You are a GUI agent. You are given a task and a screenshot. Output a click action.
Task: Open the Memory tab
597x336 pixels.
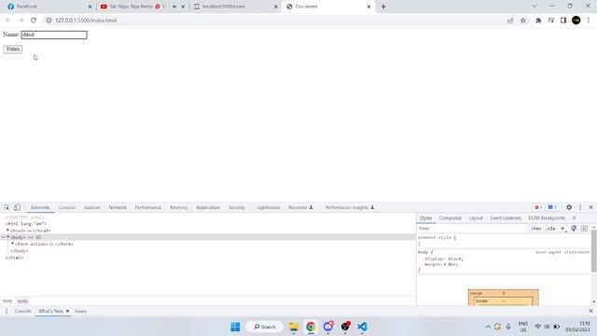178,207
